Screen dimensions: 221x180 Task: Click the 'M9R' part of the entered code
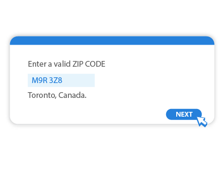tap(39, 80)
